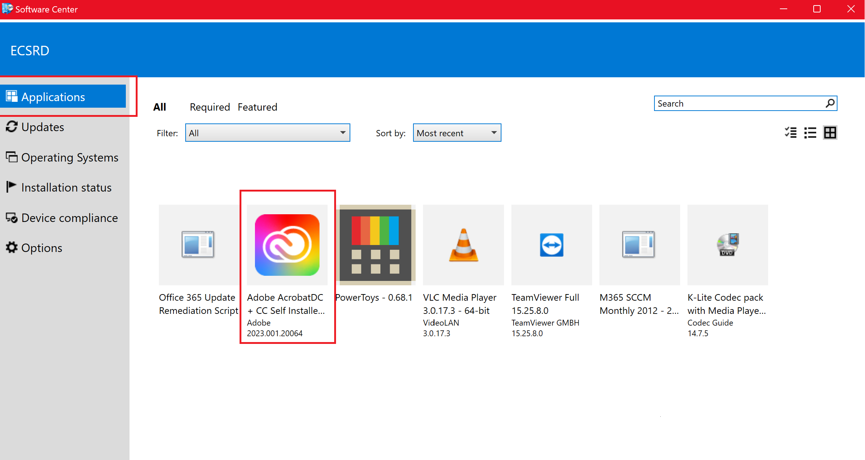
Task: Select Office 365 Update Remediation Script title
Action: coord(198,304)
